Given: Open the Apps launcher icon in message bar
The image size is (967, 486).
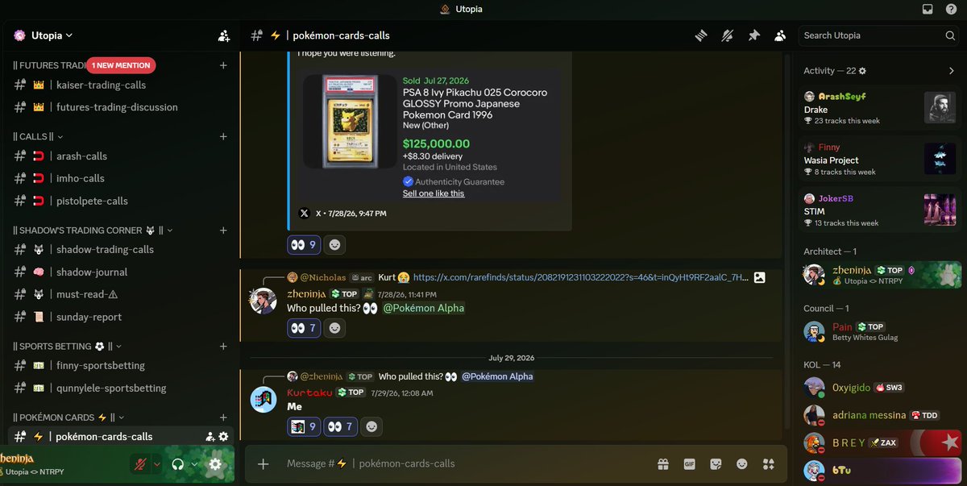Looking at the screenshot, I should pos(768,463).
